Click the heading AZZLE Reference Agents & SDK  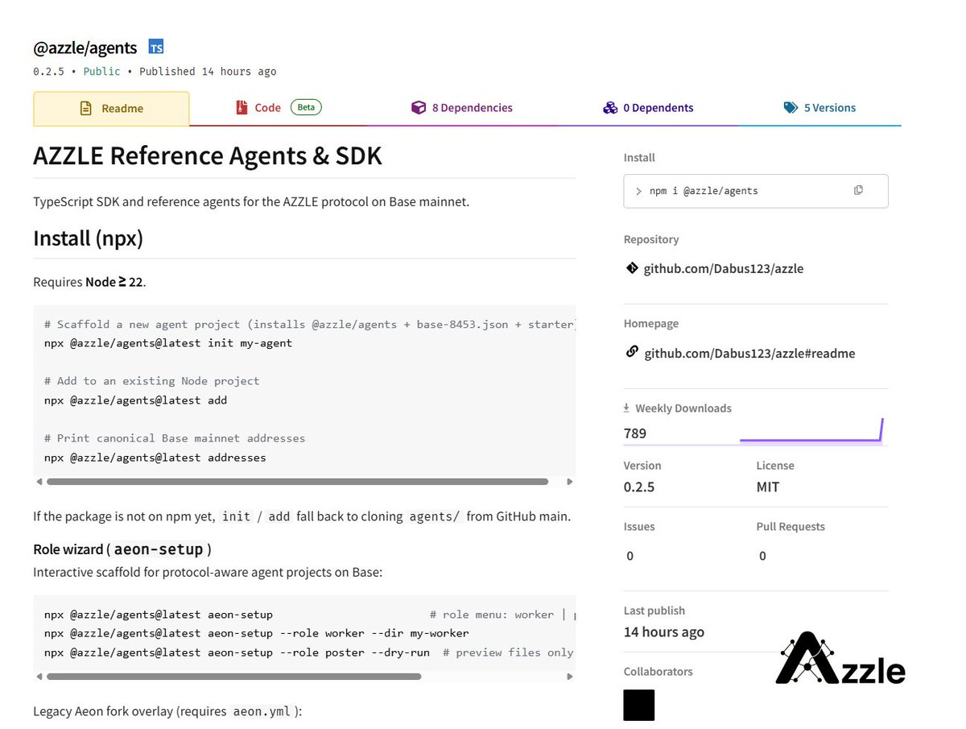208,155
